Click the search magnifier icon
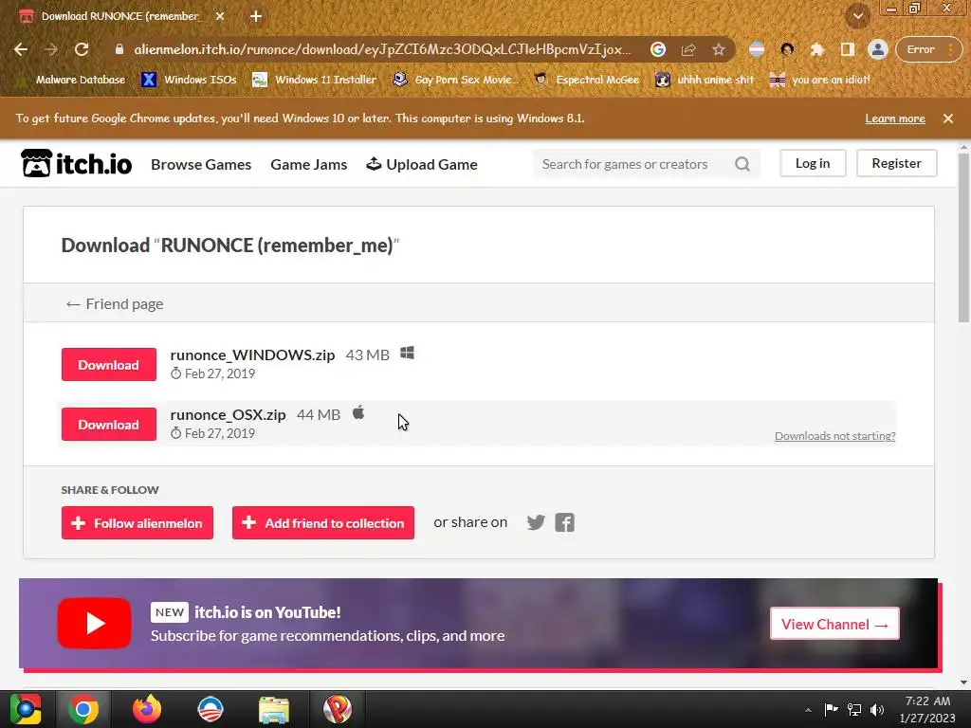 coord(742,164)
